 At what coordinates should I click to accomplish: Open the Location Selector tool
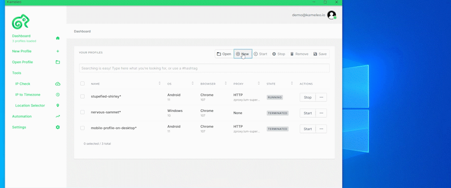(x=30, y=106)
